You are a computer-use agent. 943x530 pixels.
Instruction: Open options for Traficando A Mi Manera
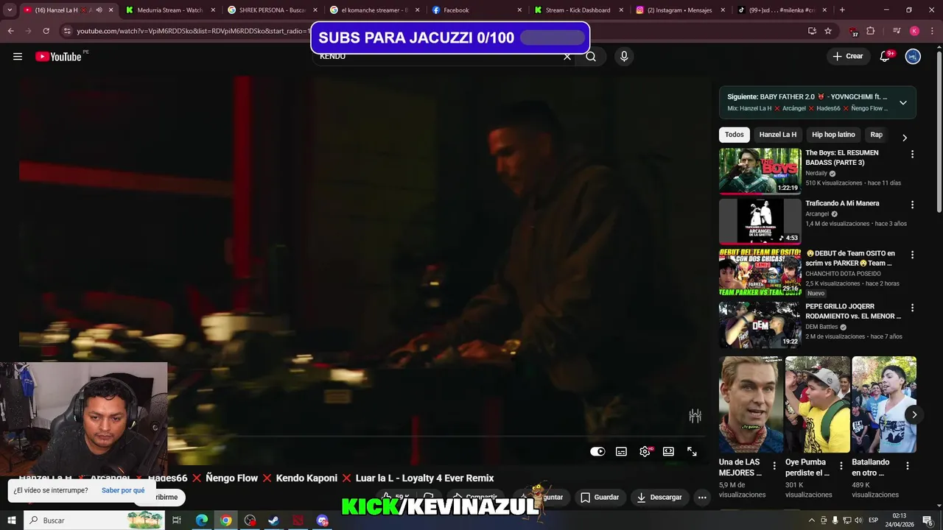click(x=912, y=205)
